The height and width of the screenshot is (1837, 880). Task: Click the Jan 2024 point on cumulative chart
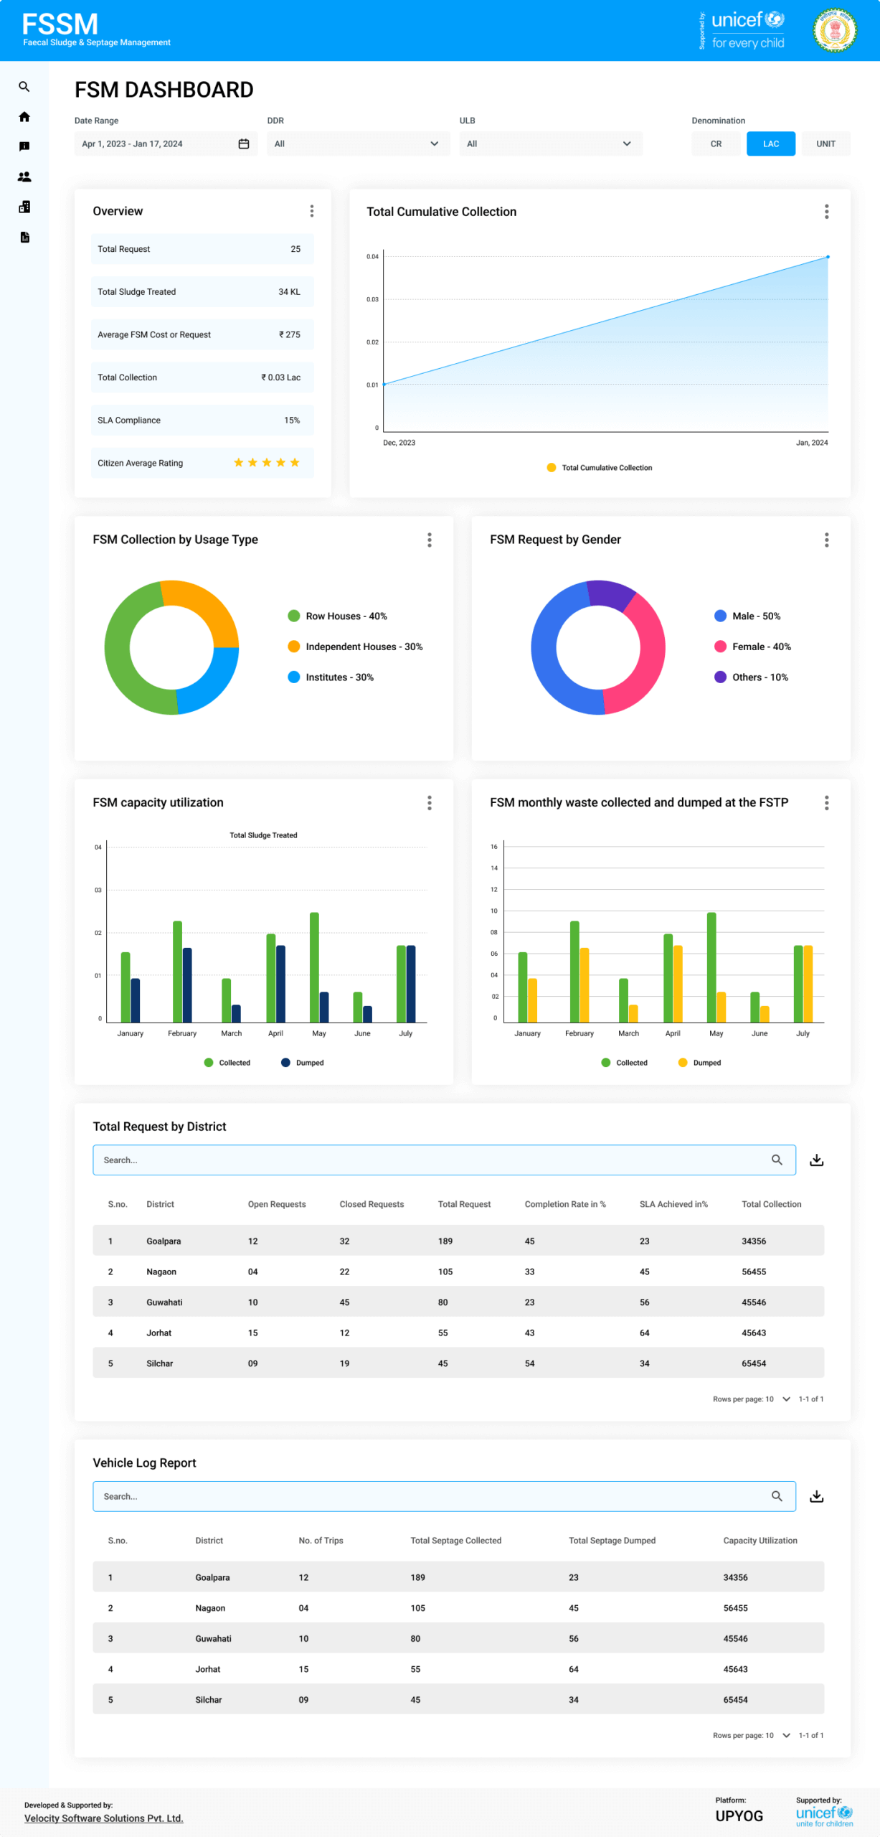(x=828, y=257)
